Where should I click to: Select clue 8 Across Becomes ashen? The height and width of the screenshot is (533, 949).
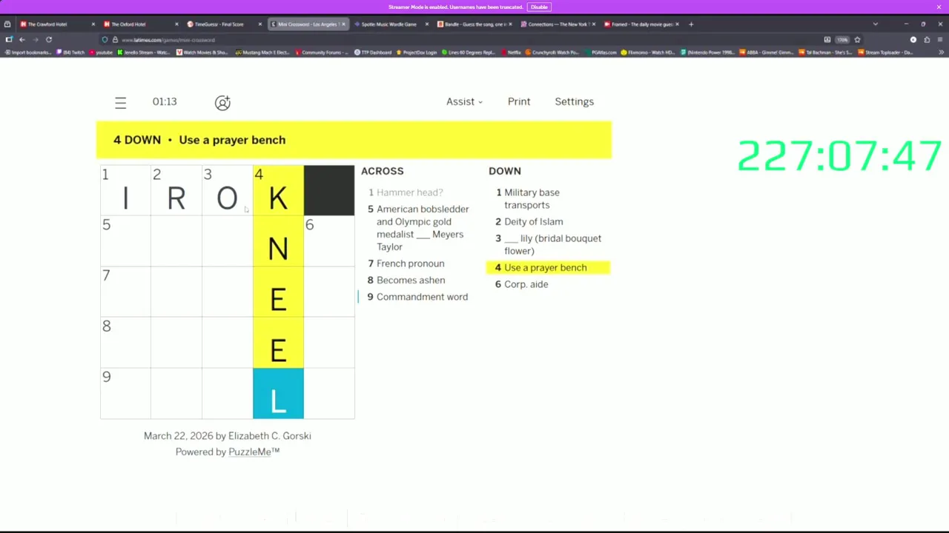coord(406,280)
